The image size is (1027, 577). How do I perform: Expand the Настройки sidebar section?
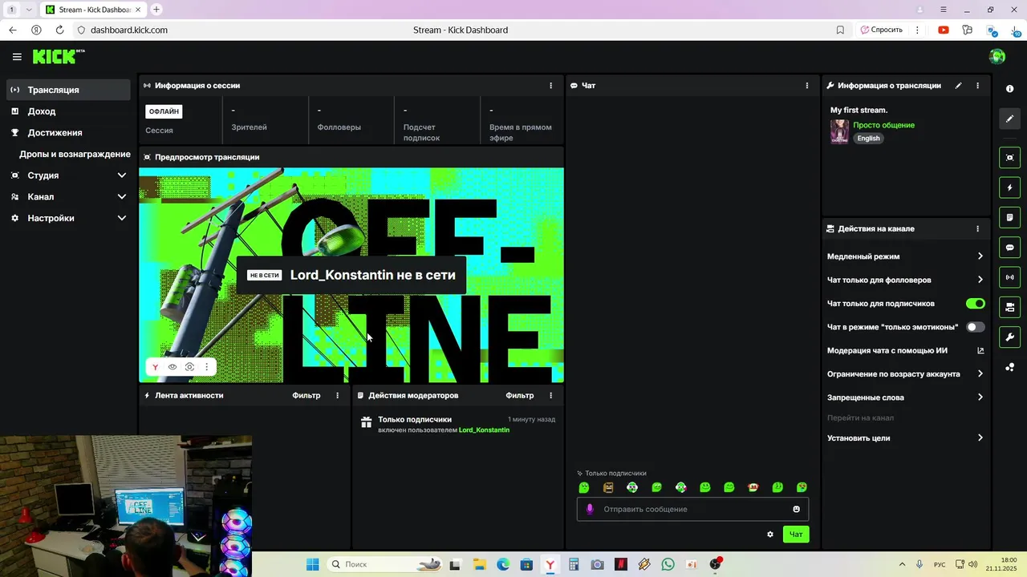click(x=67, y=218)
